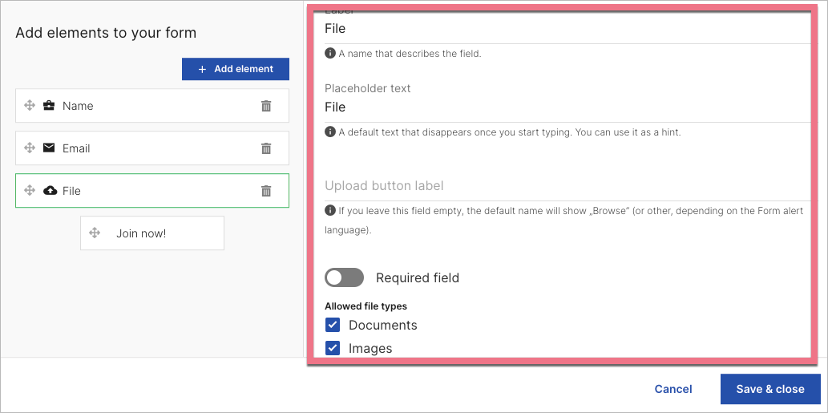Viewport: 828px width, 413px height.
Task: Focus the Upload button label input
Action: [561, 186]
